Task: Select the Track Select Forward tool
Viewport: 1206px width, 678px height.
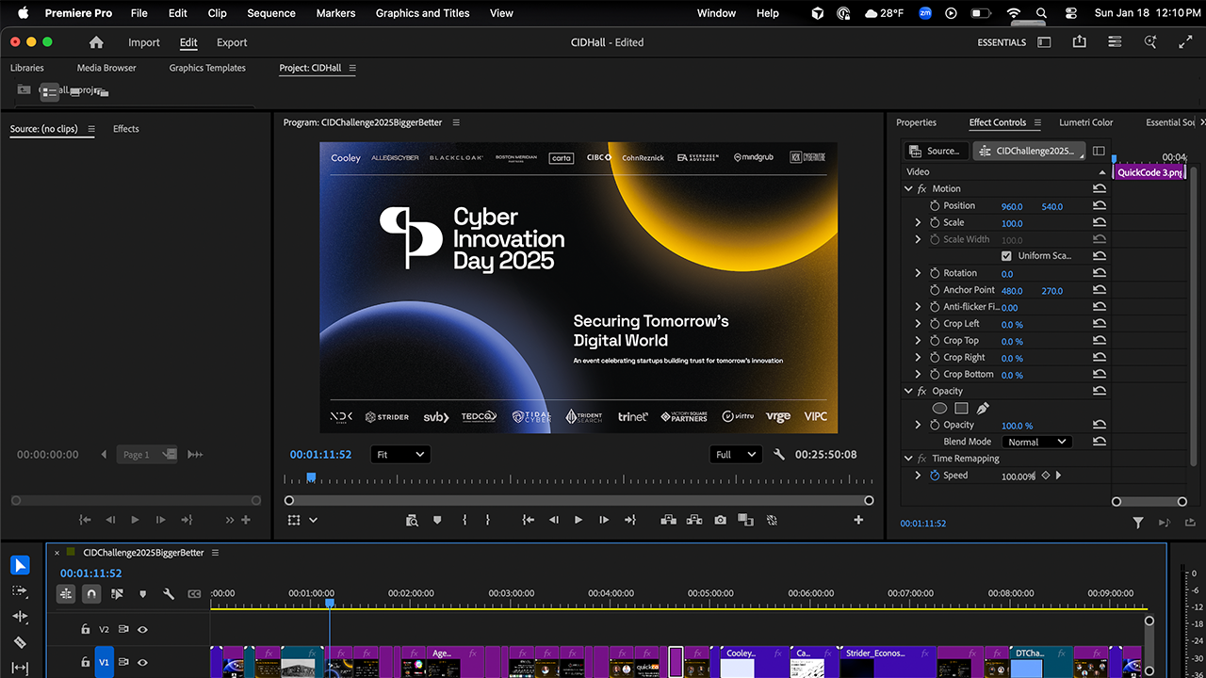Action: tap(20, 591)
